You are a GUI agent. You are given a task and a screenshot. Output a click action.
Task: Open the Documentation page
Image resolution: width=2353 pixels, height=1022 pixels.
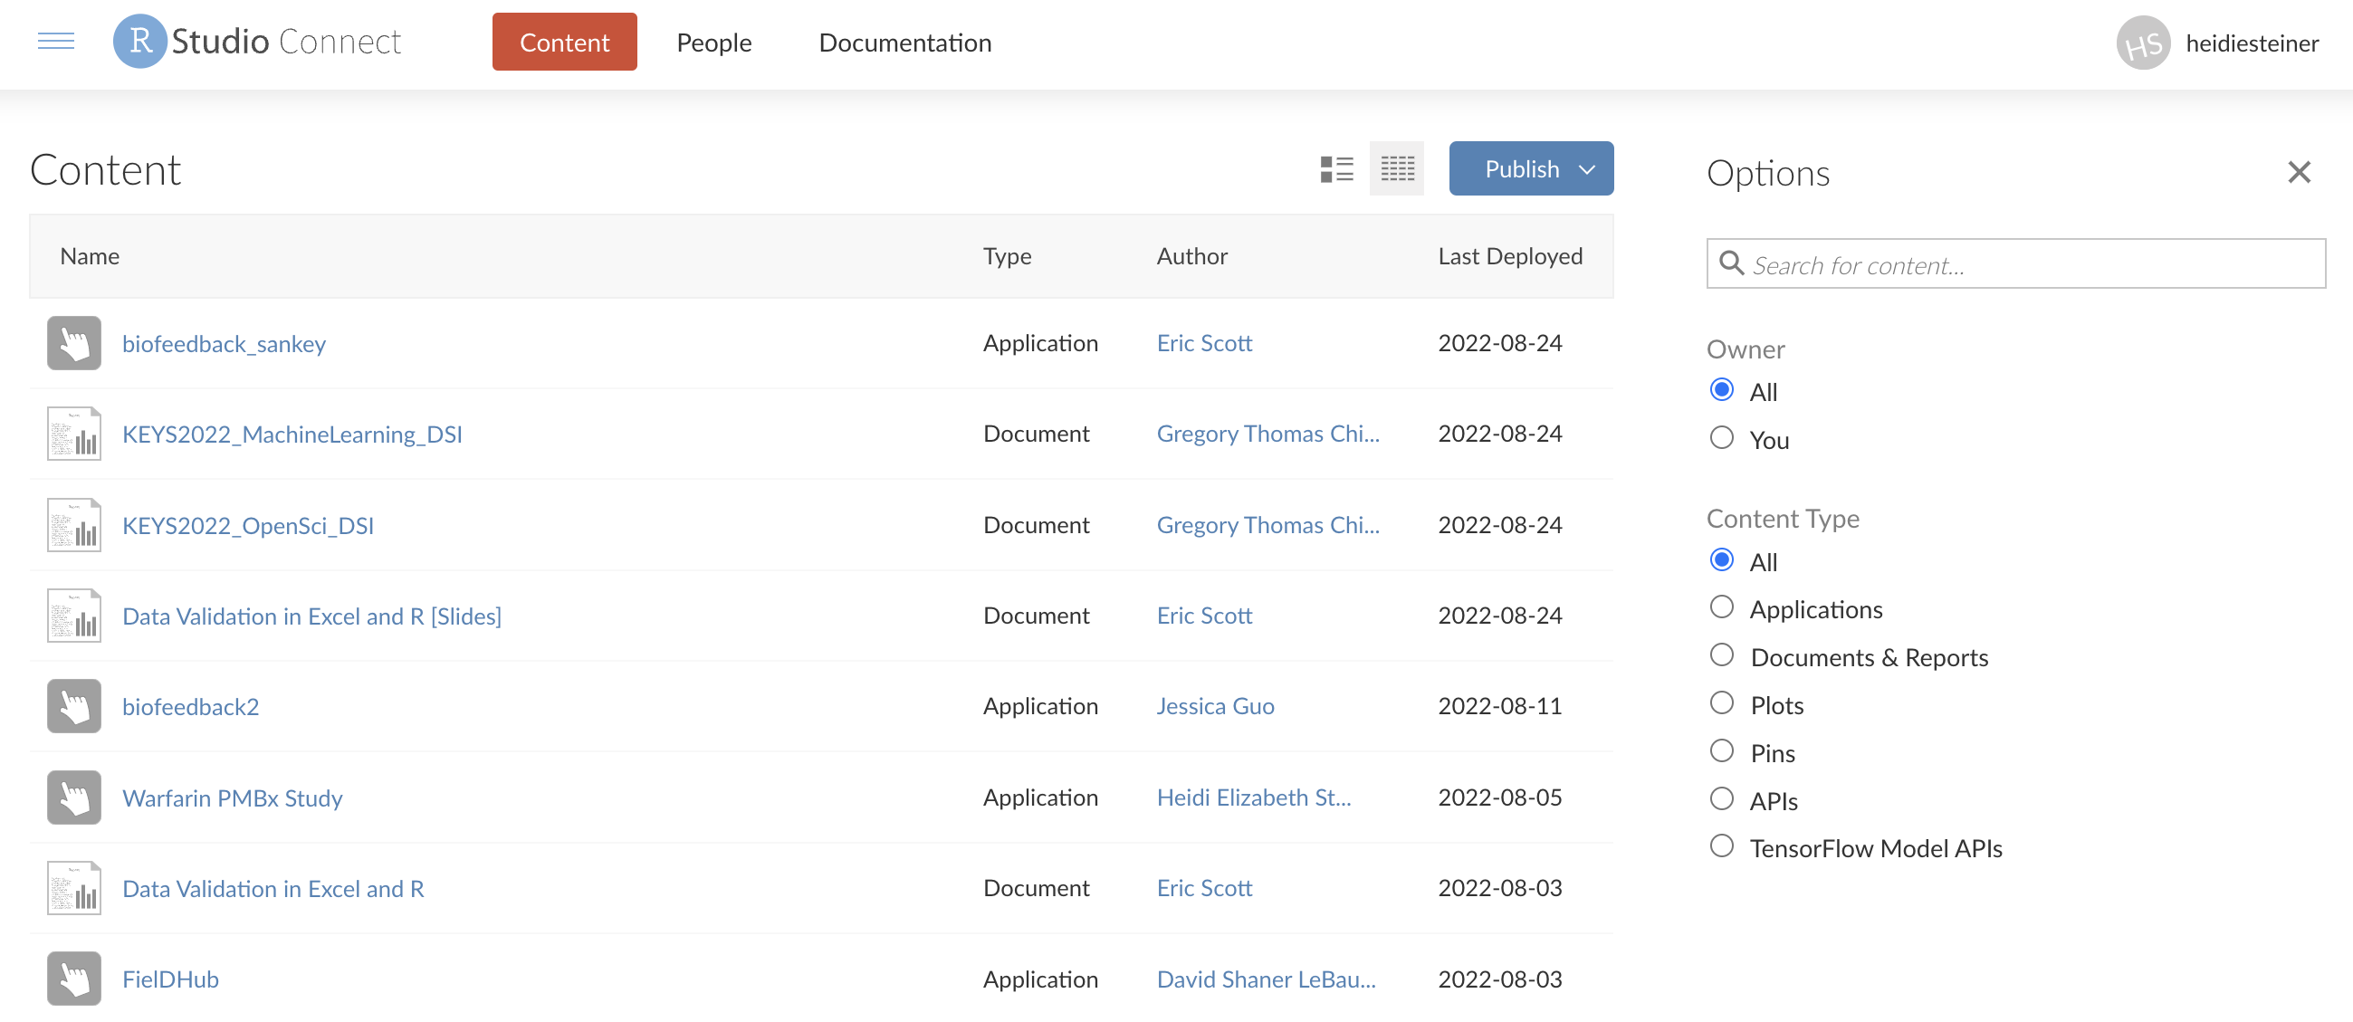click(904, 42)
